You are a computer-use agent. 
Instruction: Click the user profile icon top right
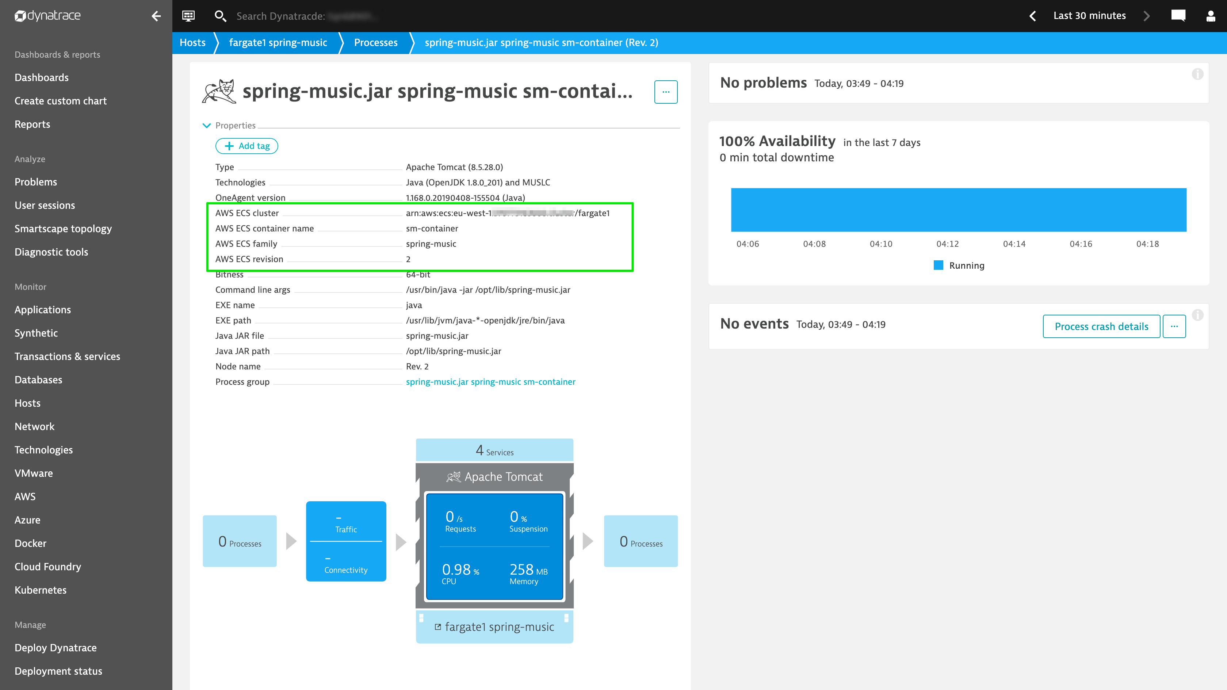point(1211,15)
